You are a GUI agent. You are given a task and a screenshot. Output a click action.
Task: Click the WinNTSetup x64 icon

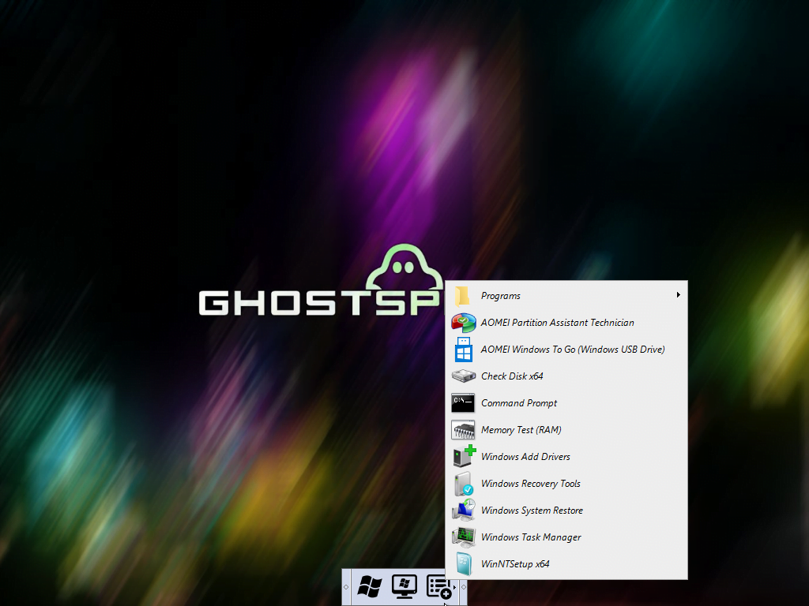pyautogui.click(x=463, y=564)
